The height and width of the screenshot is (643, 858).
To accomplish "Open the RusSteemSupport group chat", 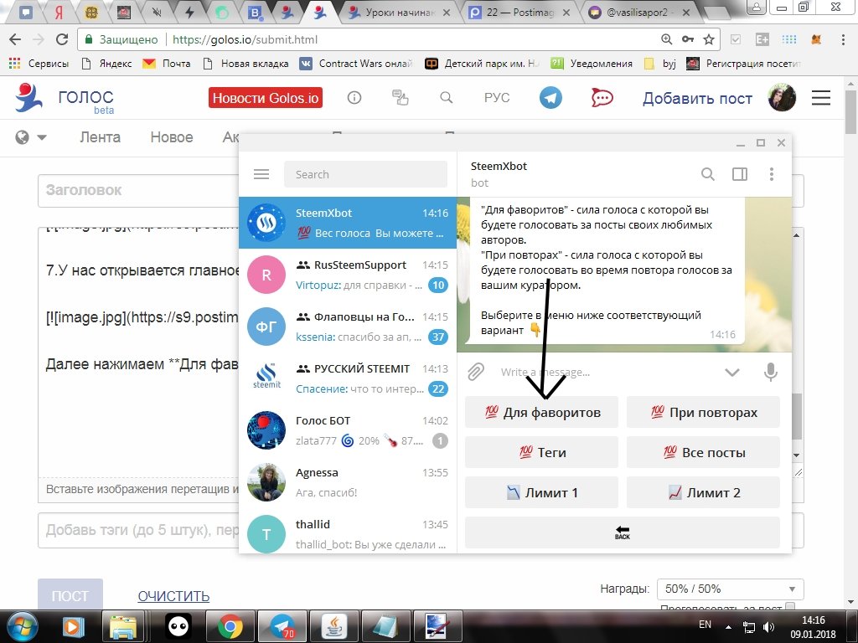I will (x=348, y=275).
